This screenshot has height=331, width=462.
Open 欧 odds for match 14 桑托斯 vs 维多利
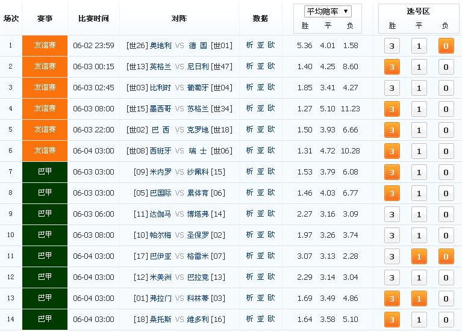(x=272, y=319)
